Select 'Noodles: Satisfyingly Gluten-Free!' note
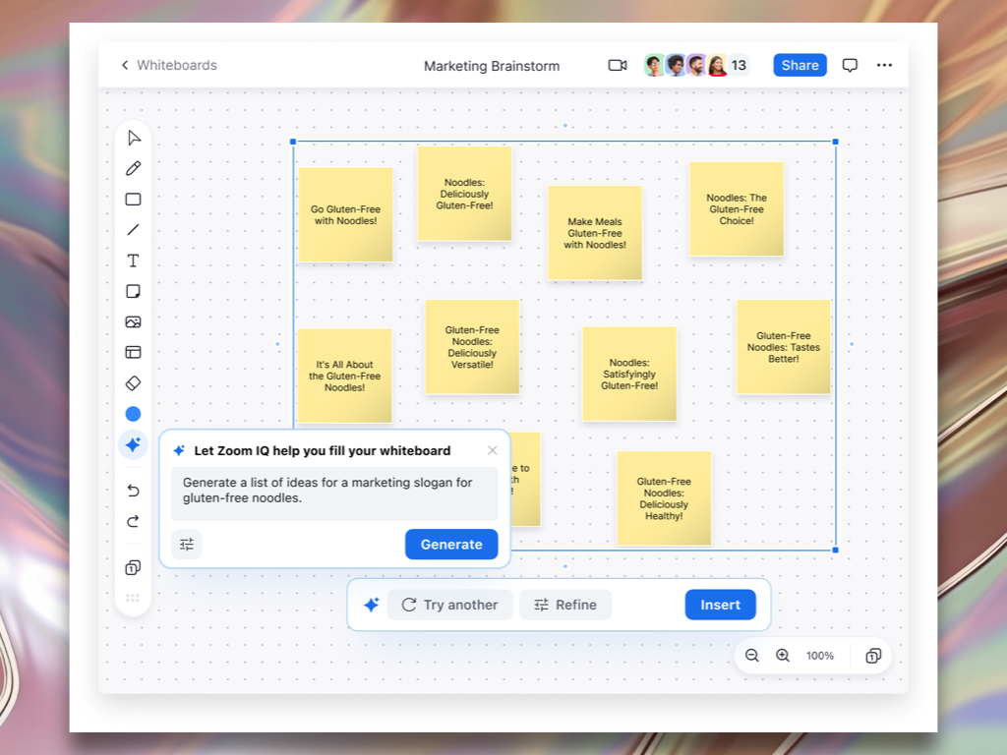This screenshot has width=1007, height=755. (629, 374)
